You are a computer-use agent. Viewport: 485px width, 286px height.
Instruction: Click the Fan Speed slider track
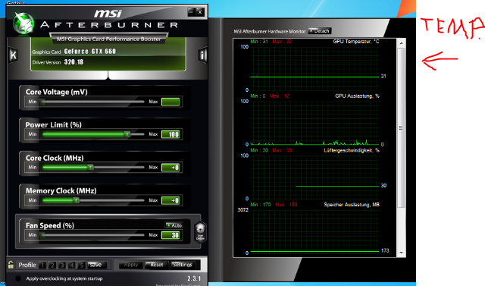click(92, 235)
